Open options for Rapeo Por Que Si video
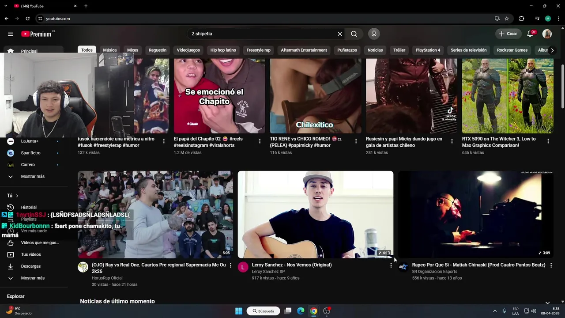This screenshot has height=318, width=565. click(550, 265)
